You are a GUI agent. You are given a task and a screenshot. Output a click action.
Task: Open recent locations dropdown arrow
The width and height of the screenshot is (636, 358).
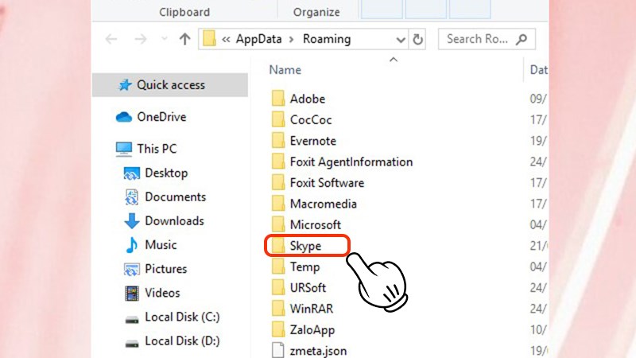point(165,39)
